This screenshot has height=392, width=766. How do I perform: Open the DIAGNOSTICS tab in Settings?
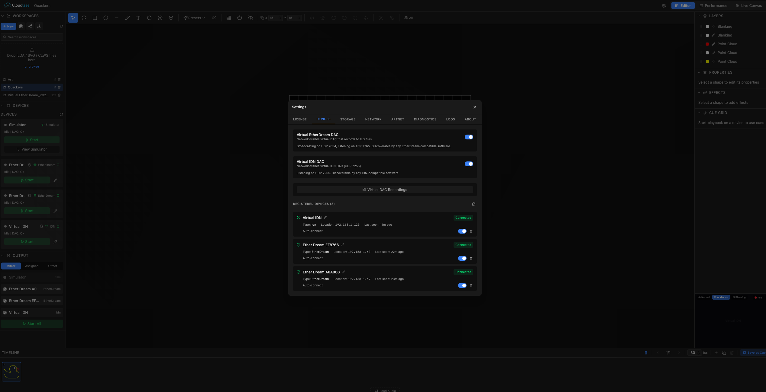click(425, 119)
